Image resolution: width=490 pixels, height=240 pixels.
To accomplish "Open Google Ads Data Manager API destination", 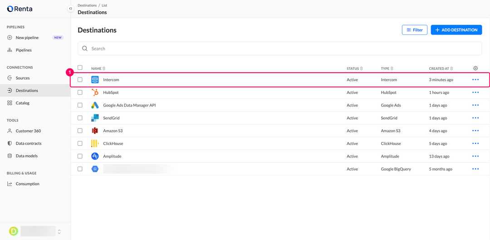I will [x=129, y=105].
